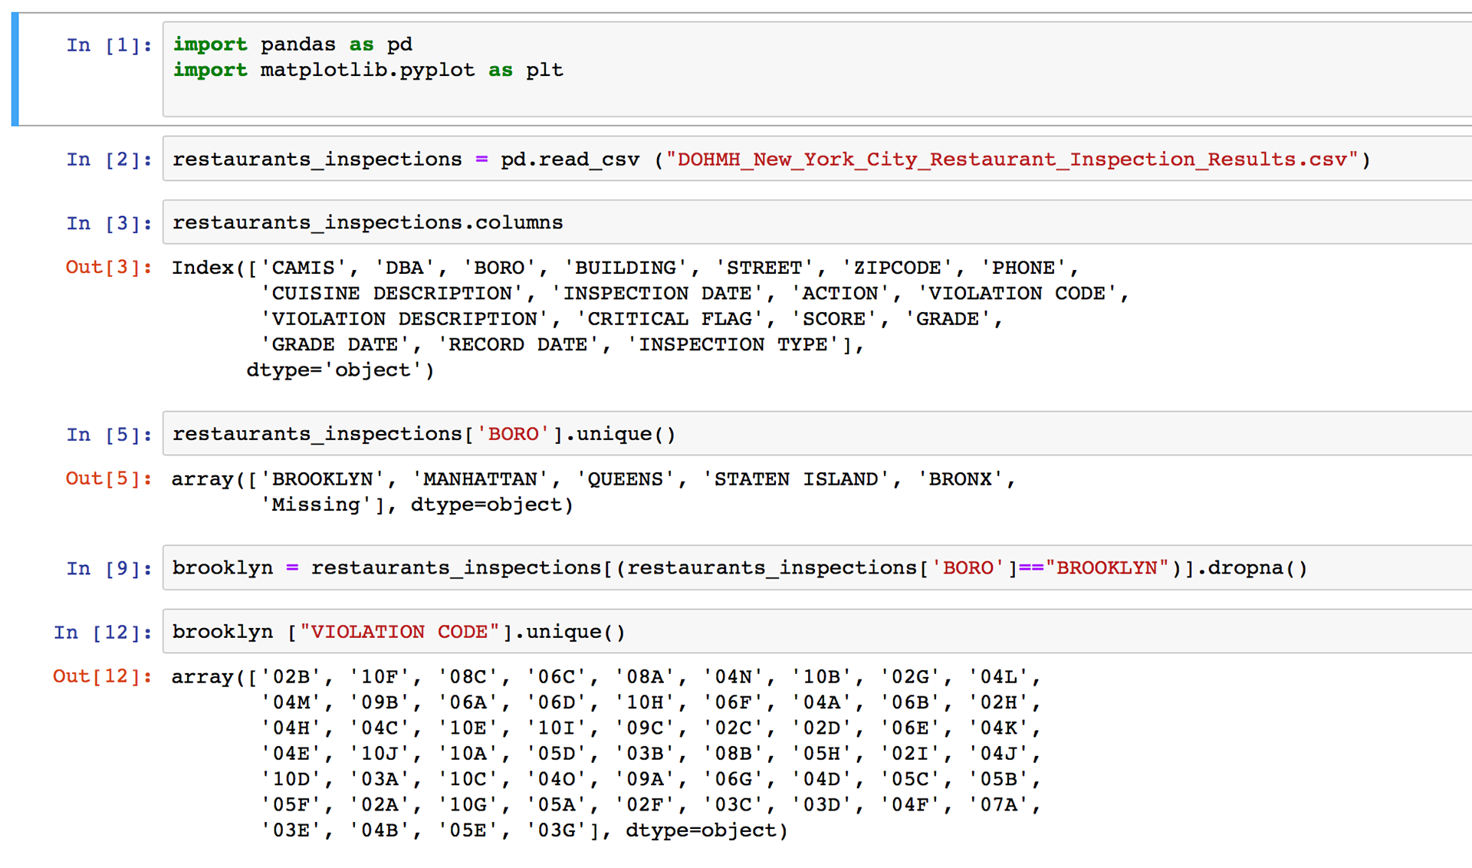This screenshot has width=1472, height=868.
Task: Click violation code '02B' in Out[12]
Action: (291, 677)
